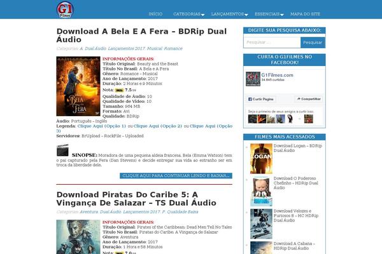Open Download Velozes e Furiosos 8 link
Viewport: 382px width, 254px height.
coord(296,216)
